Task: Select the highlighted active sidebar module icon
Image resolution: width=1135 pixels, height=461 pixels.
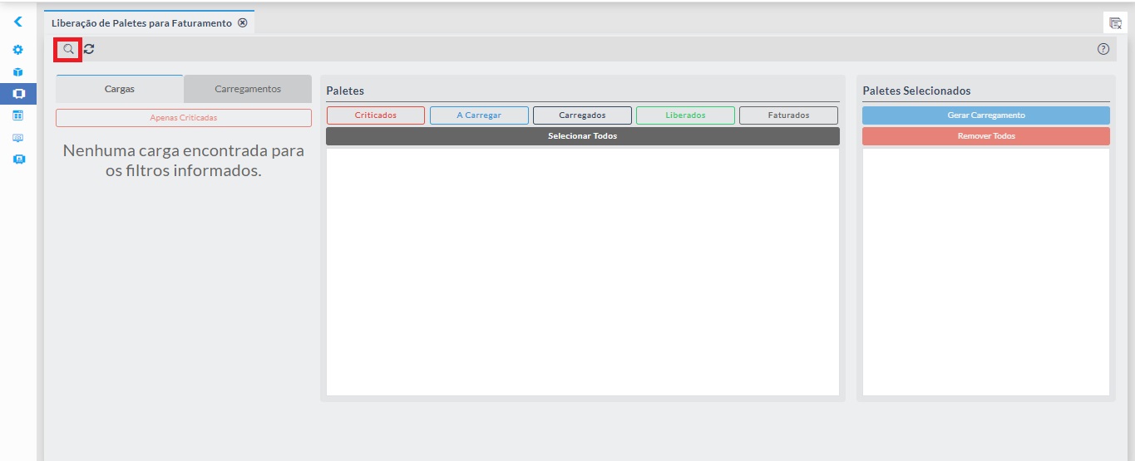Action: [18, 94]
